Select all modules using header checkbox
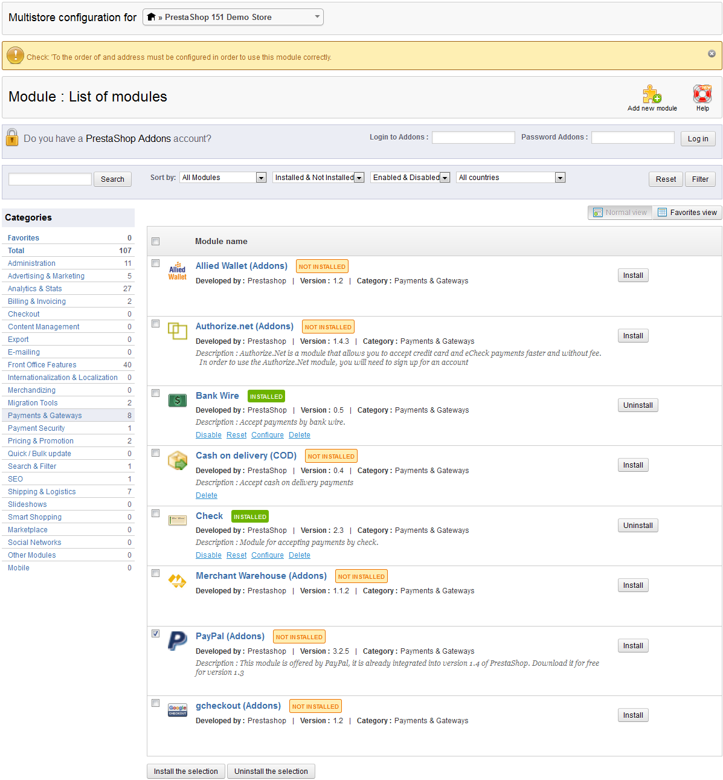 point(156,242)
